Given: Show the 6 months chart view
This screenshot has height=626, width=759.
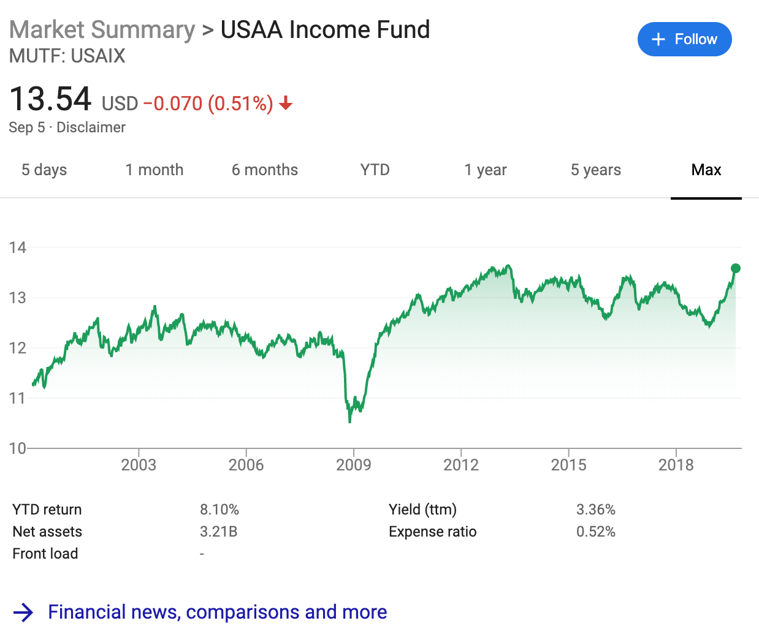Looking at the screenshot, I should [x=265, y=170].
